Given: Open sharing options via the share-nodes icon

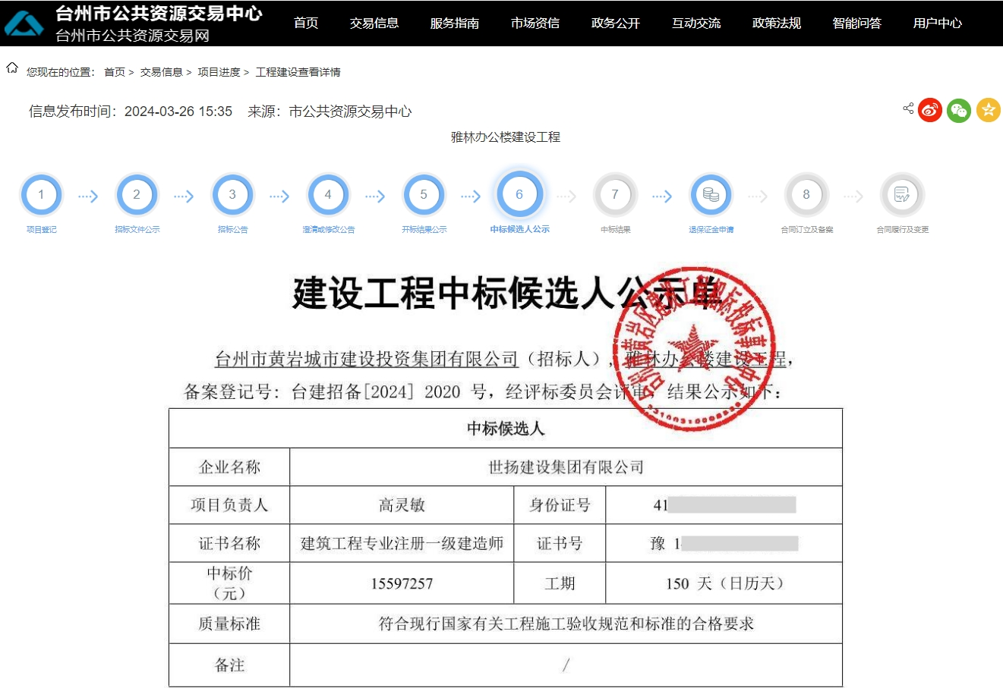Looking at the screenshot, I should click(x=907, y=108).
